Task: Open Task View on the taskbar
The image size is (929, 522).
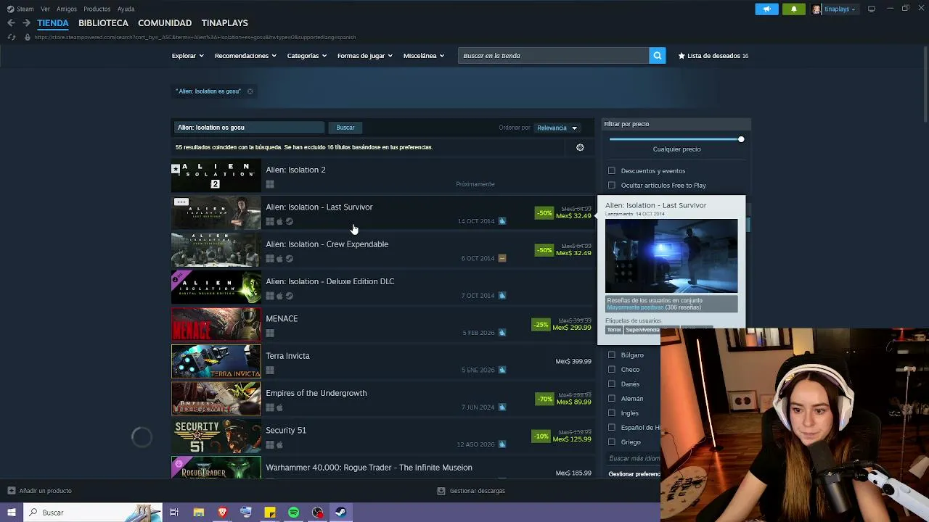Action: pyautogui.click(x=174, y=513)
